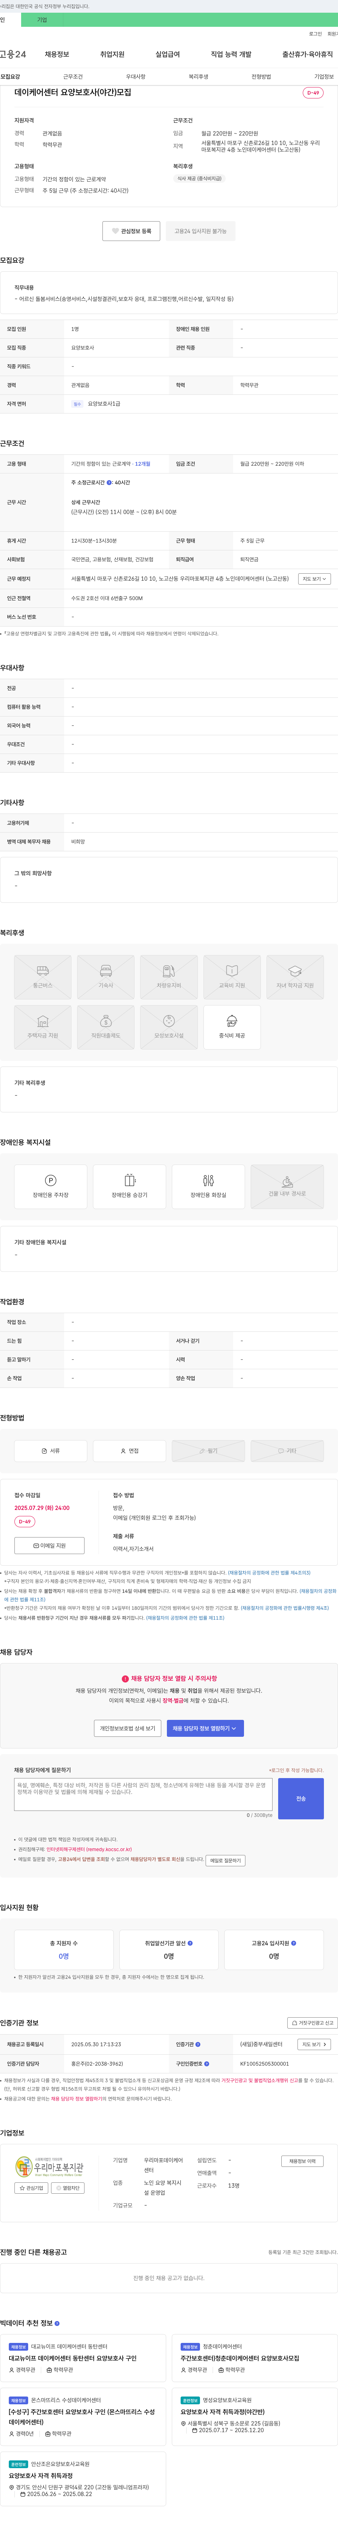Viewport: 338px width, 2538px height.
Task: Open the 실업급여 menu
Action: tap(168, 54)
